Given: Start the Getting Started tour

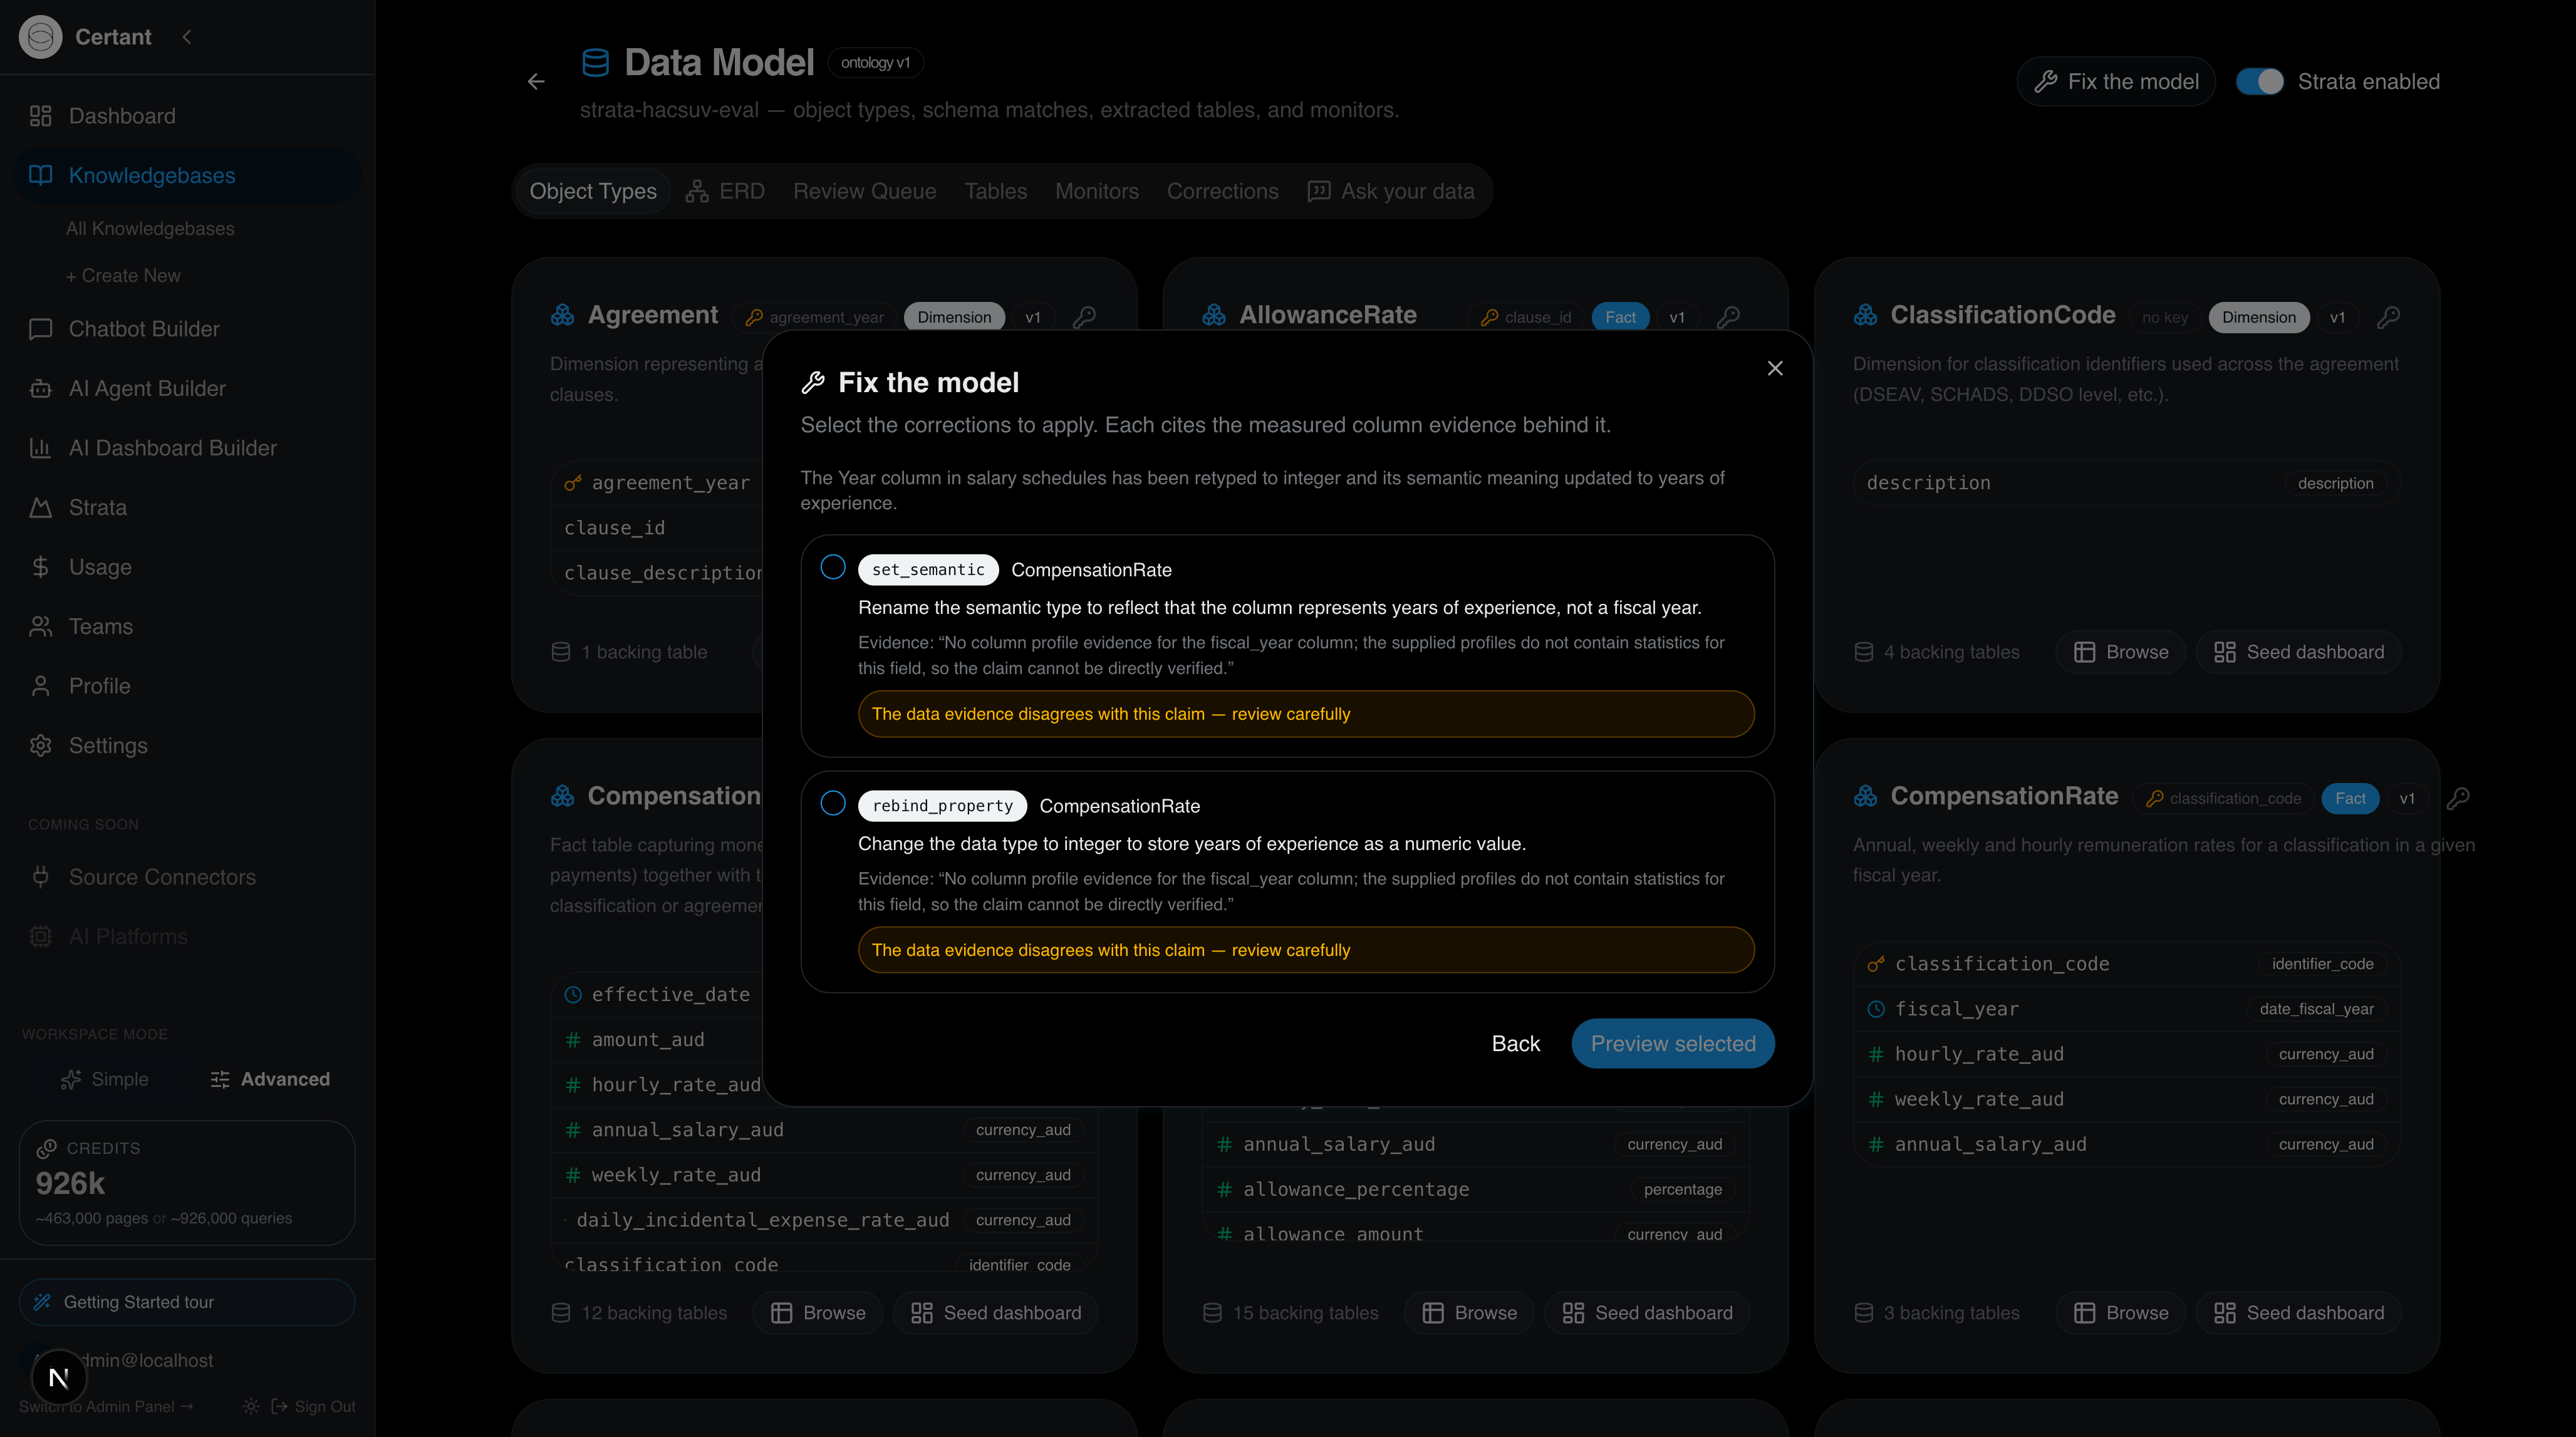Looking at the screenshot, I should pos(187,1302).
